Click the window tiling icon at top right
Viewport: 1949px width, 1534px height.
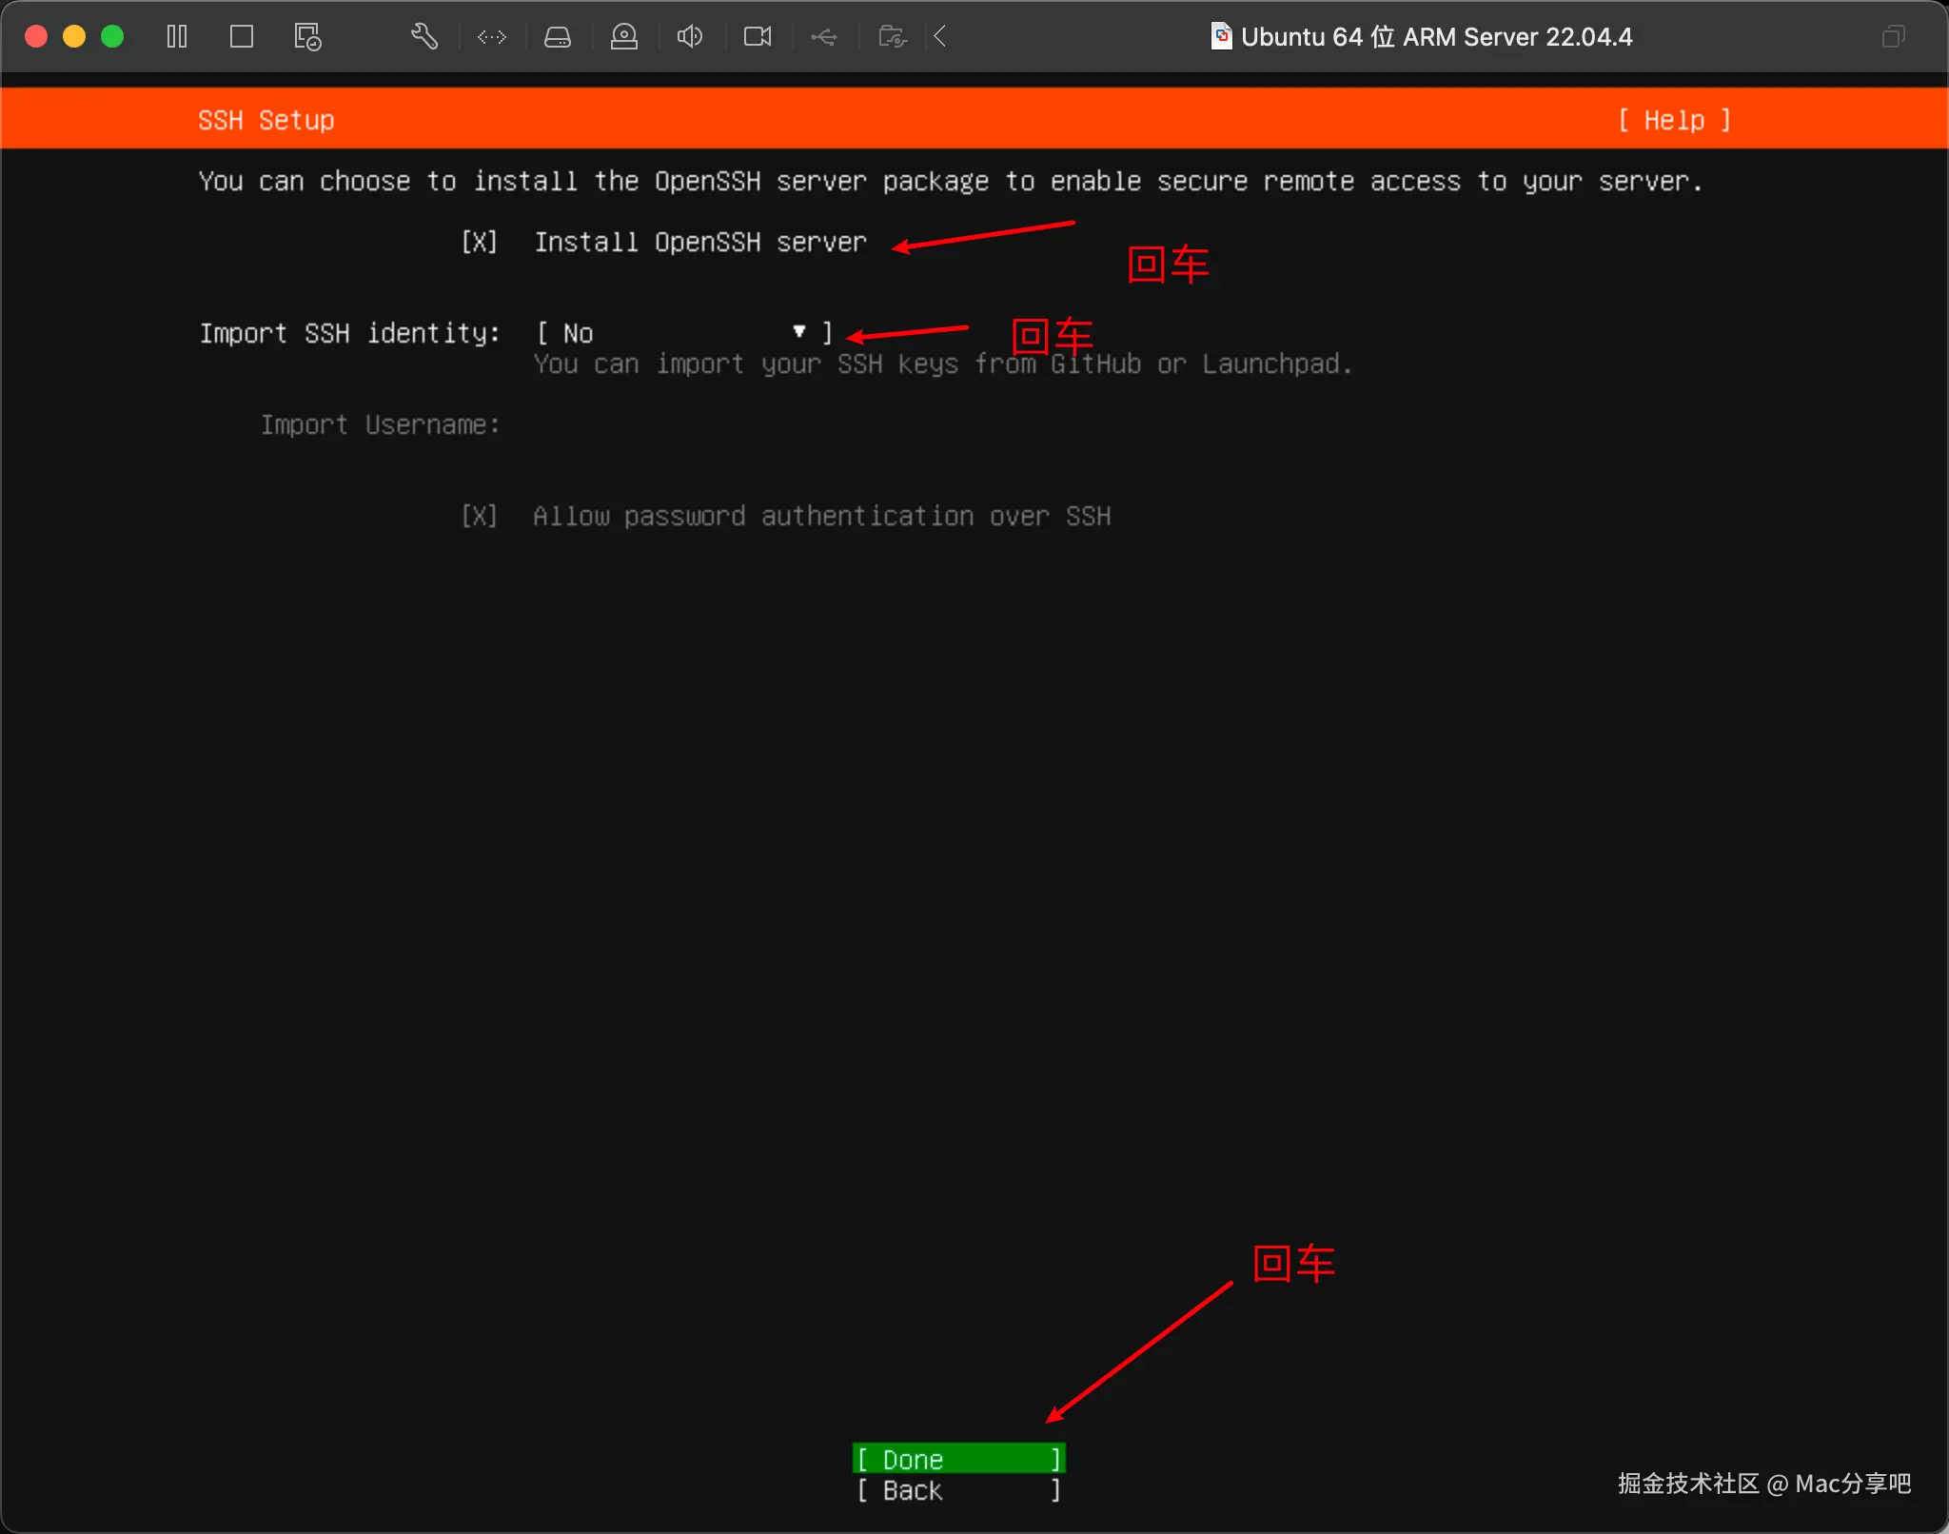coord(1893,37)
